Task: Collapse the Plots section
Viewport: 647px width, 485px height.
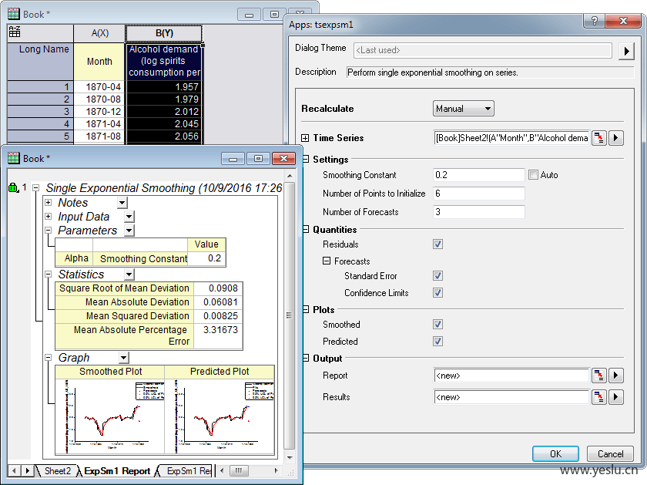Action: (x=305, y=309)
